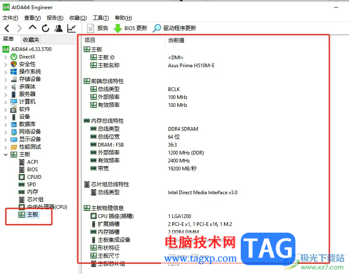Select the 性能测试 icon

[14, 147]
